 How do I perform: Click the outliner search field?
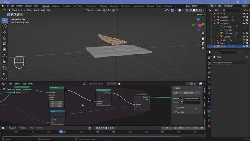coord(231,10)
